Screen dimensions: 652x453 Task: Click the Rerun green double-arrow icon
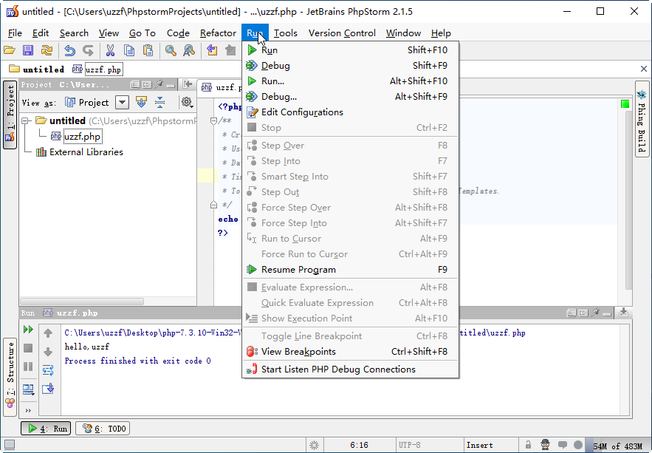[x=28, y=330]
